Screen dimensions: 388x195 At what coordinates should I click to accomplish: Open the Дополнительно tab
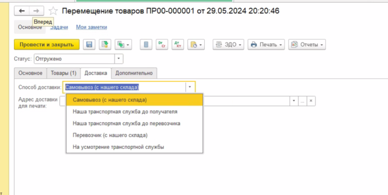[x=134, y=73]
